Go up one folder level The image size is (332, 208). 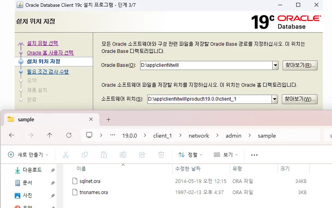pos(49,135)
